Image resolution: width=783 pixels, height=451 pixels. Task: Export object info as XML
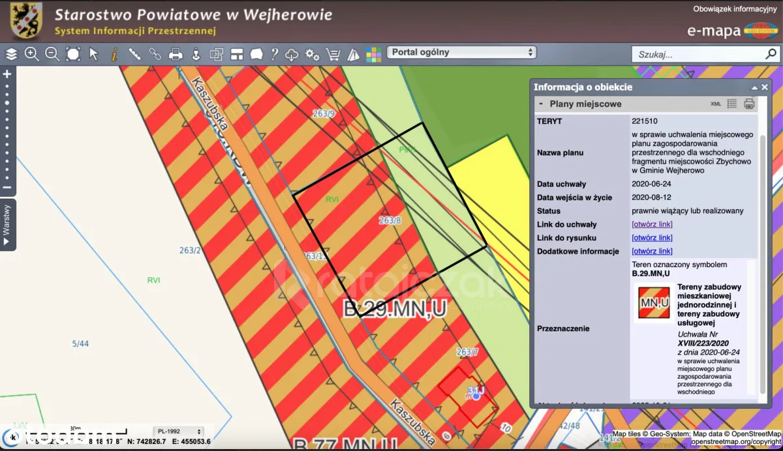pos(715,104)
